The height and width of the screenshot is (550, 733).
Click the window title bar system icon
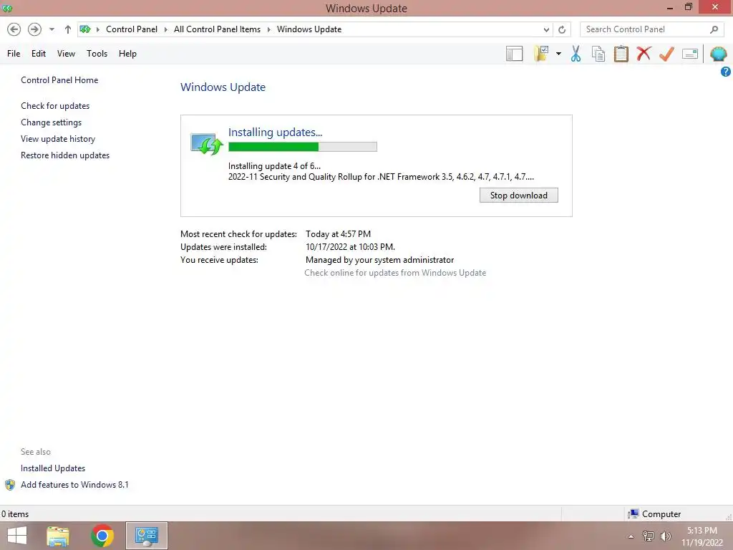tap(7, 8)
